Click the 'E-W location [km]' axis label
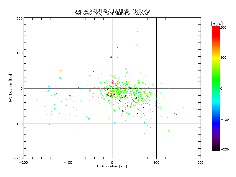The width and height of the screenshot is (236, 177). coord(112,166)
